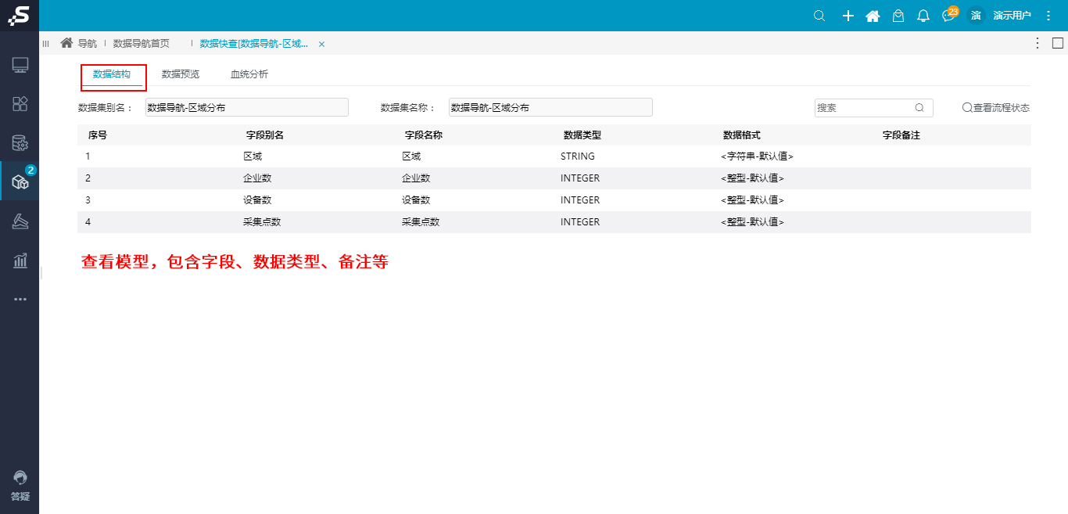Click the 字段名称 column header

pos(424,135)
